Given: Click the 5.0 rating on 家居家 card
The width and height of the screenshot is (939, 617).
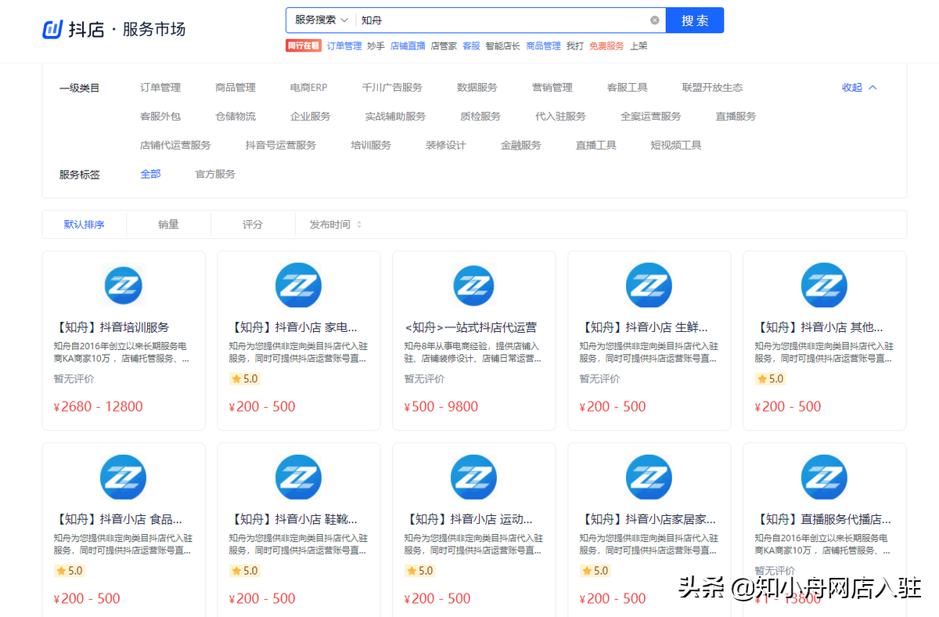Looking at the screenshot, I should 595,571.
